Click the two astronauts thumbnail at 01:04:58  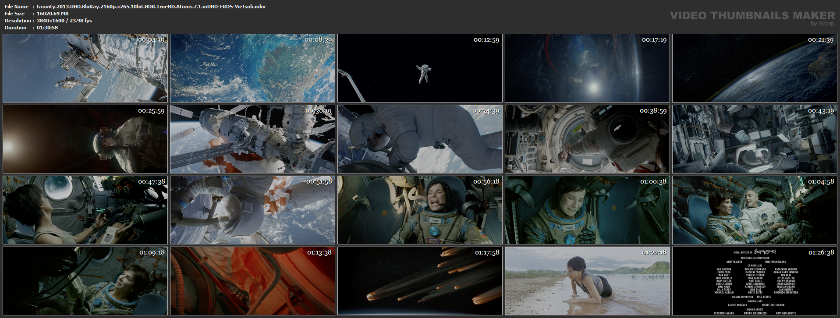pos(755,210)
